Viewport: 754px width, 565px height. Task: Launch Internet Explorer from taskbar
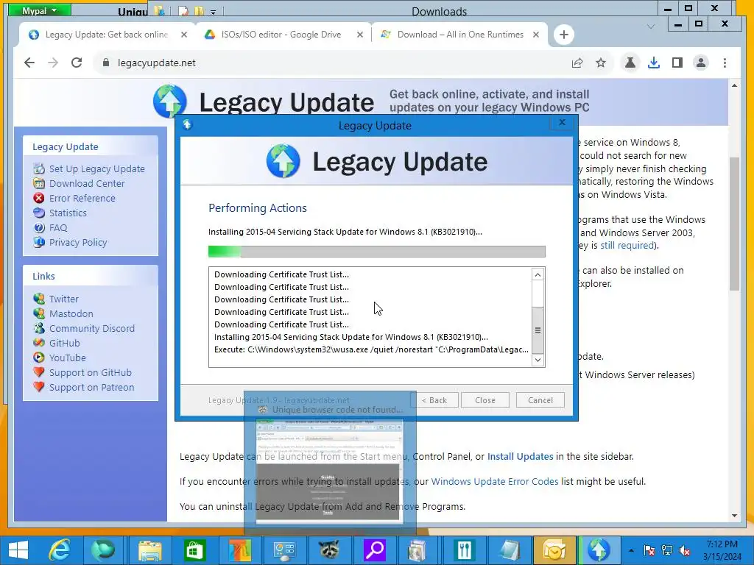click(60, 550)
